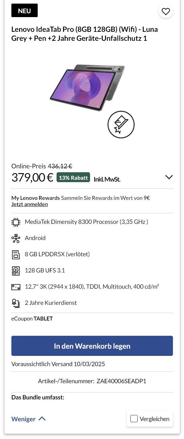
Task: Click the Android operating system icon
Action: (16, 238)
